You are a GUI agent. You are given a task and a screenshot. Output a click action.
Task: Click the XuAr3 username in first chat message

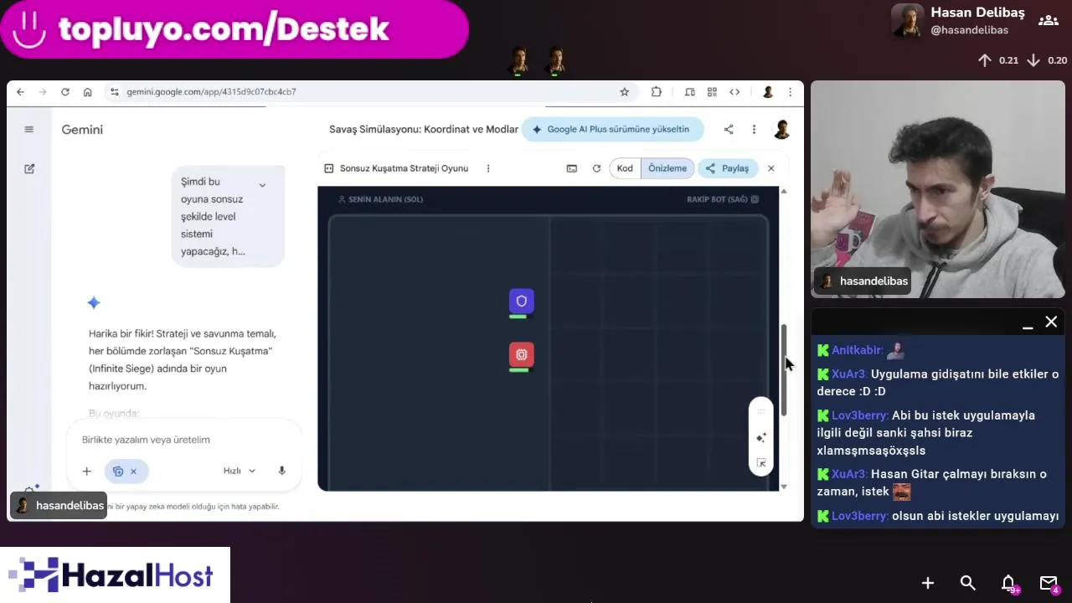[849, 374]
